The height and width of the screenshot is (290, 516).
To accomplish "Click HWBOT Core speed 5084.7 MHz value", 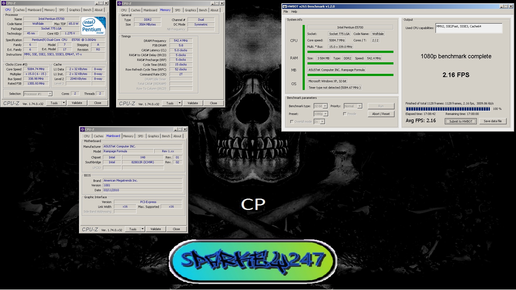I will pos(337,40).
